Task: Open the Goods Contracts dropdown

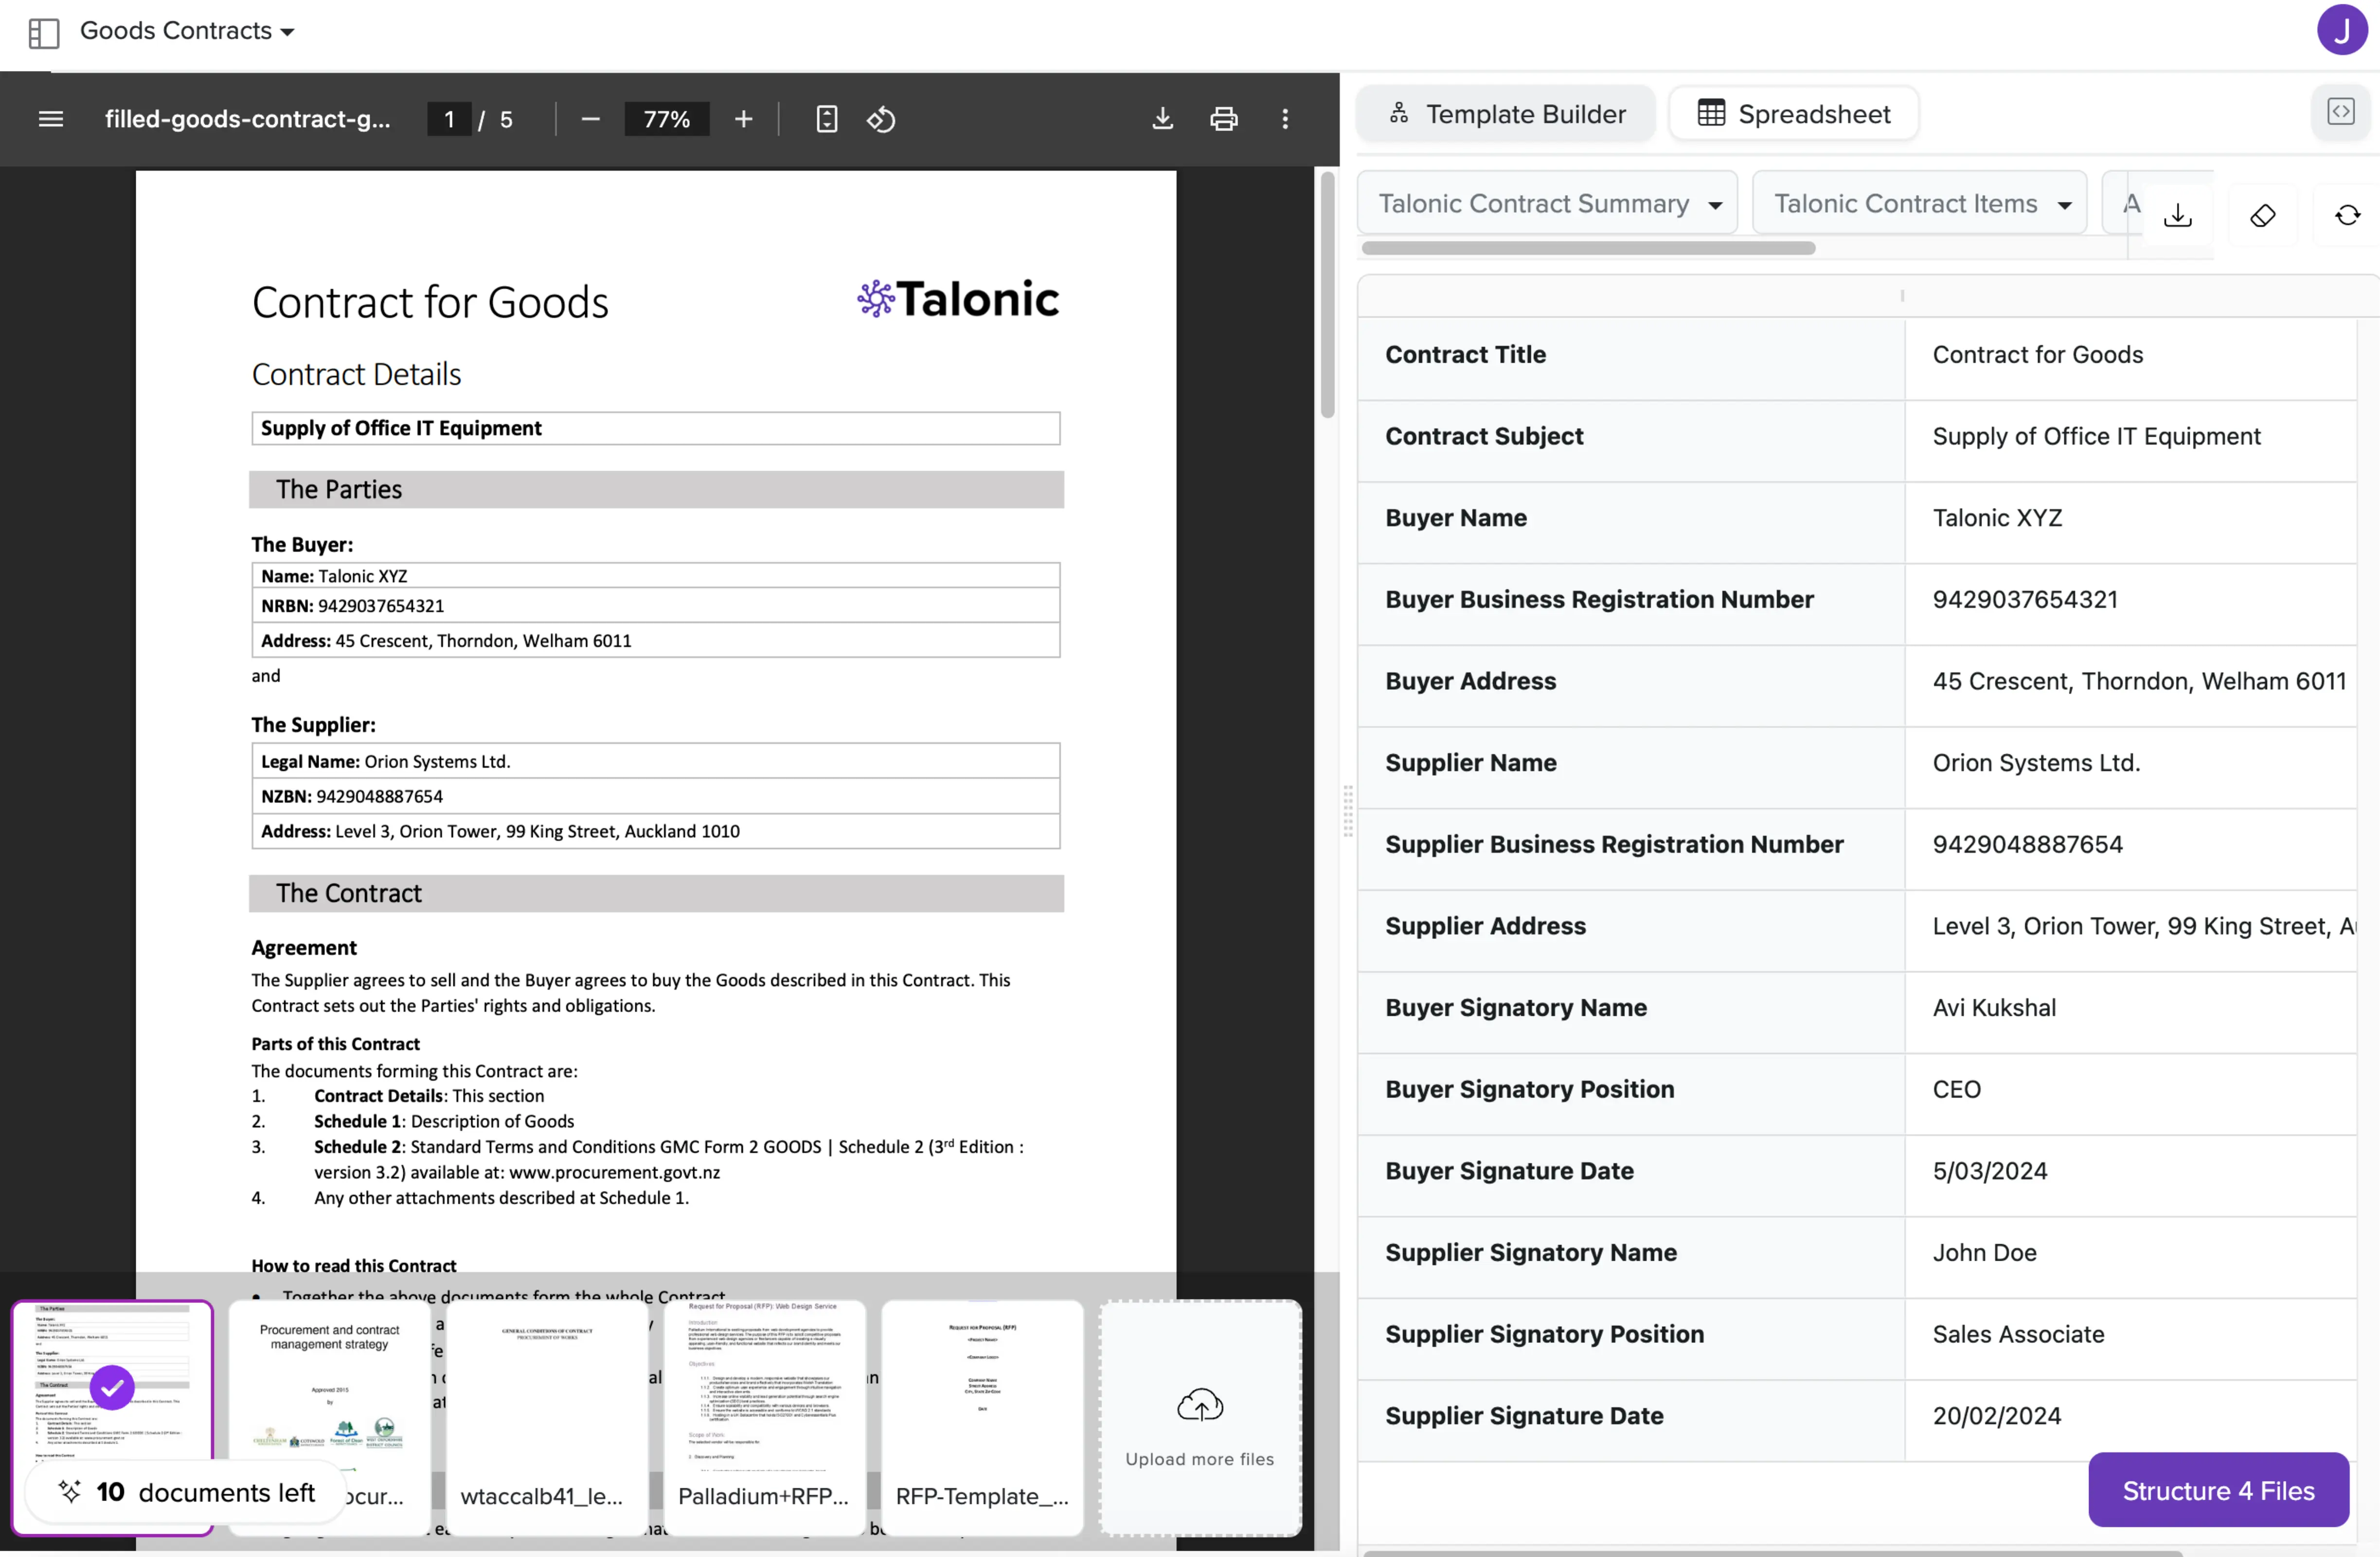Action: click(187, 31)
